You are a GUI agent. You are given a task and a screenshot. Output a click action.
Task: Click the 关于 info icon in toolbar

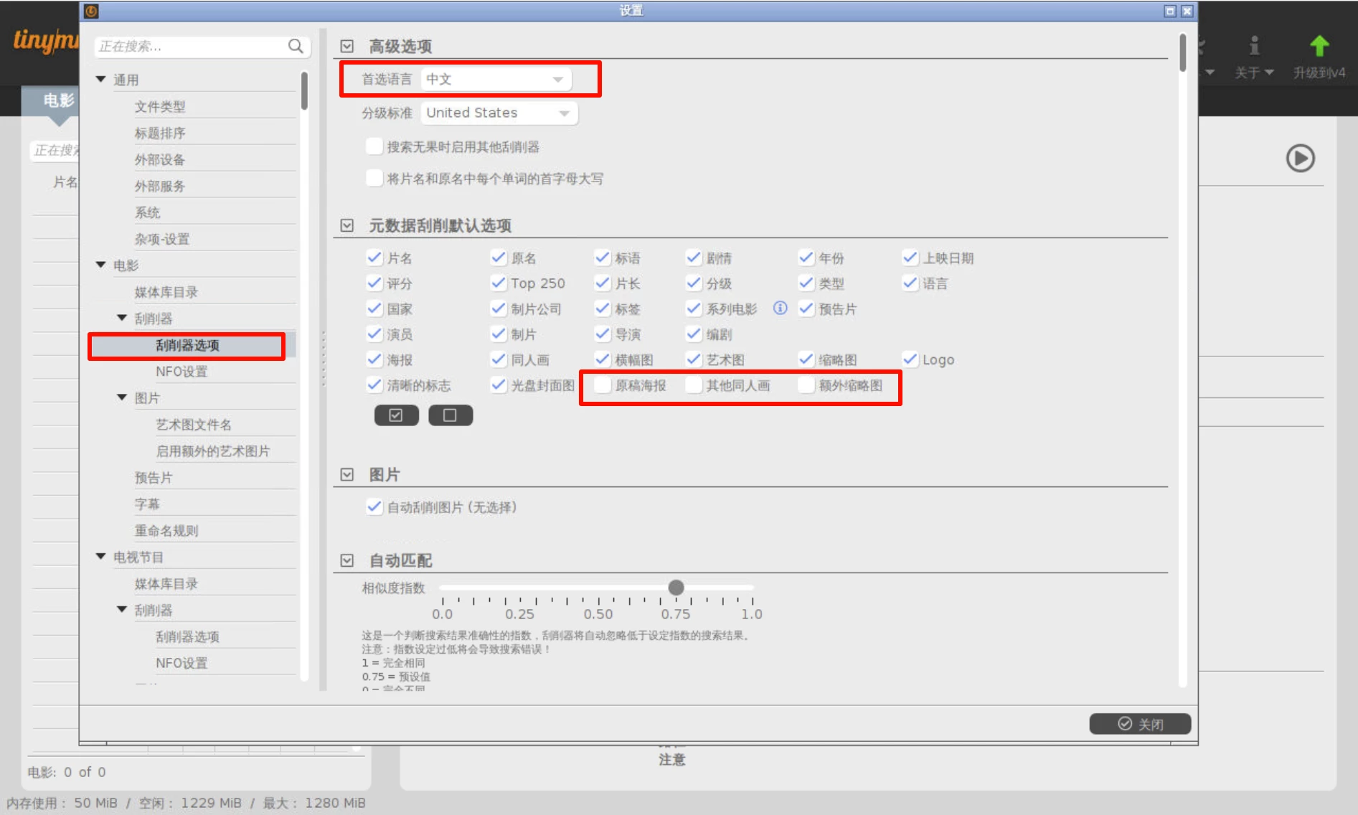[1253, 47]
